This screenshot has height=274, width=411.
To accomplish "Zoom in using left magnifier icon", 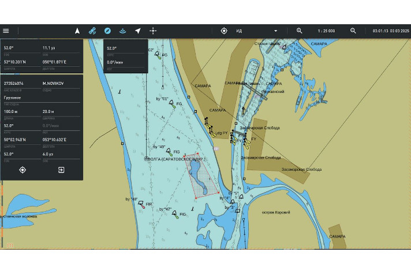I will click(x=300, y=31).
